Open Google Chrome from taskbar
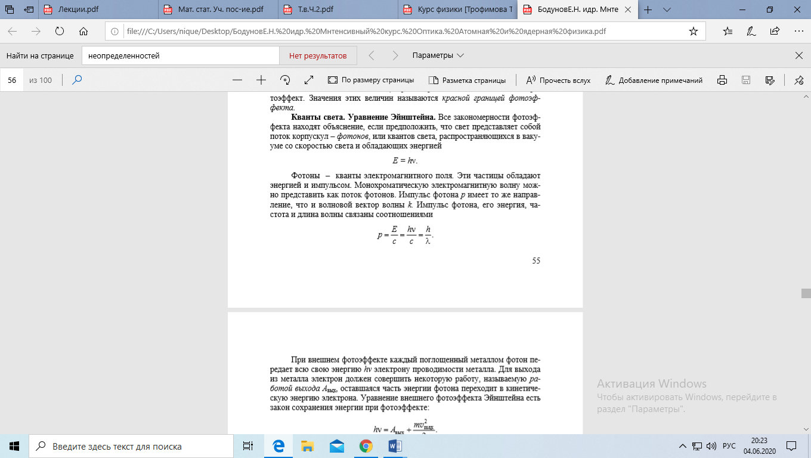 tap(366, 446)
